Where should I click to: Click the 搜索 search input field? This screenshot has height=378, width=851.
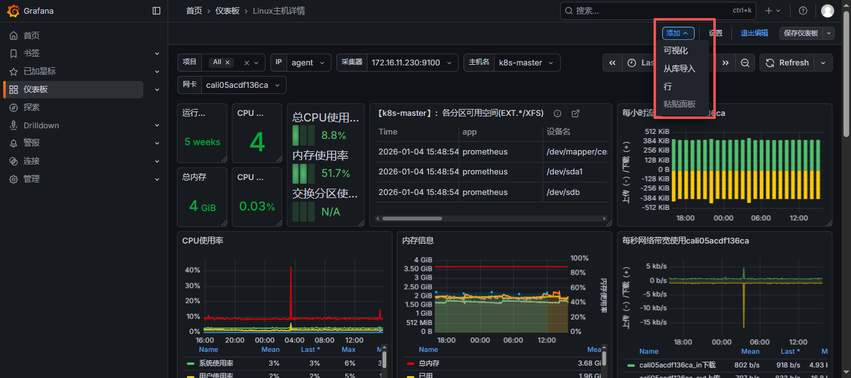[x=658, y=11]
